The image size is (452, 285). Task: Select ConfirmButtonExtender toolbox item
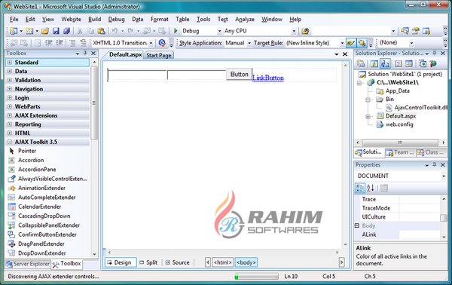click(47, 234)
